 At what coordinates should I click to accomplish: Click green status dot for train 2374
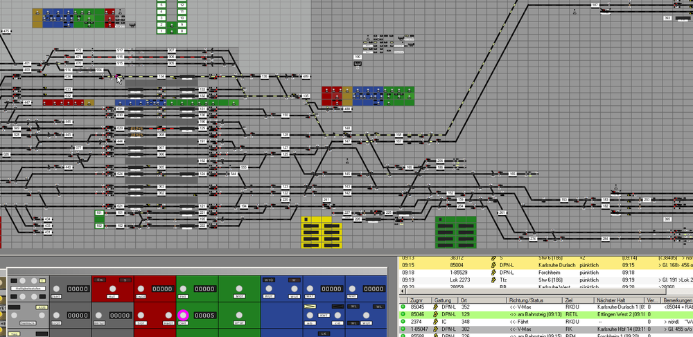(x=403, y=322)
